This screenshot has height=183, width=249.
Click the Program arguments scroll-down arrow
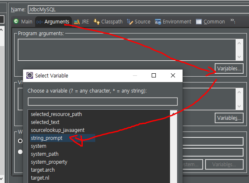(239, 57)
